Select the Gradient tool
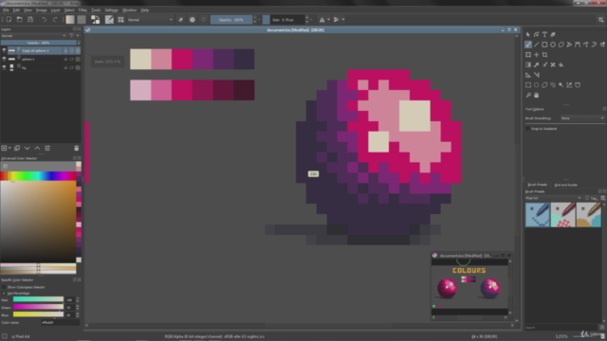The image size is (607, 341). pos(528,65)
